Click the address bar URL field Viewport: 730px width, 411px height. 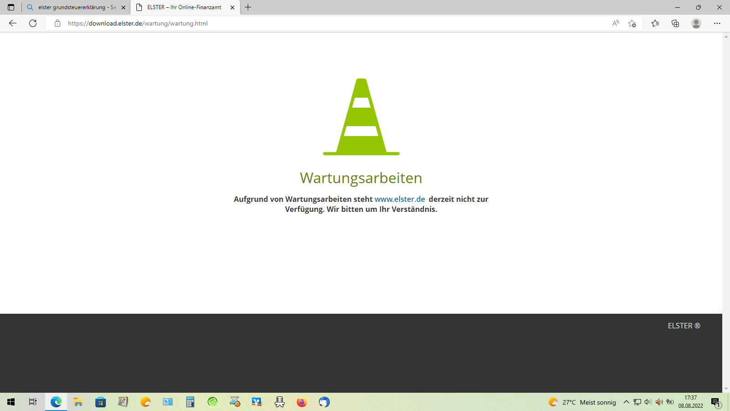tap(319, 23)
